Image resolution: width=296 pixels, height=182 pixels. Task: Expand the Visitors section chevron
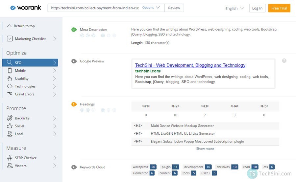55,166
